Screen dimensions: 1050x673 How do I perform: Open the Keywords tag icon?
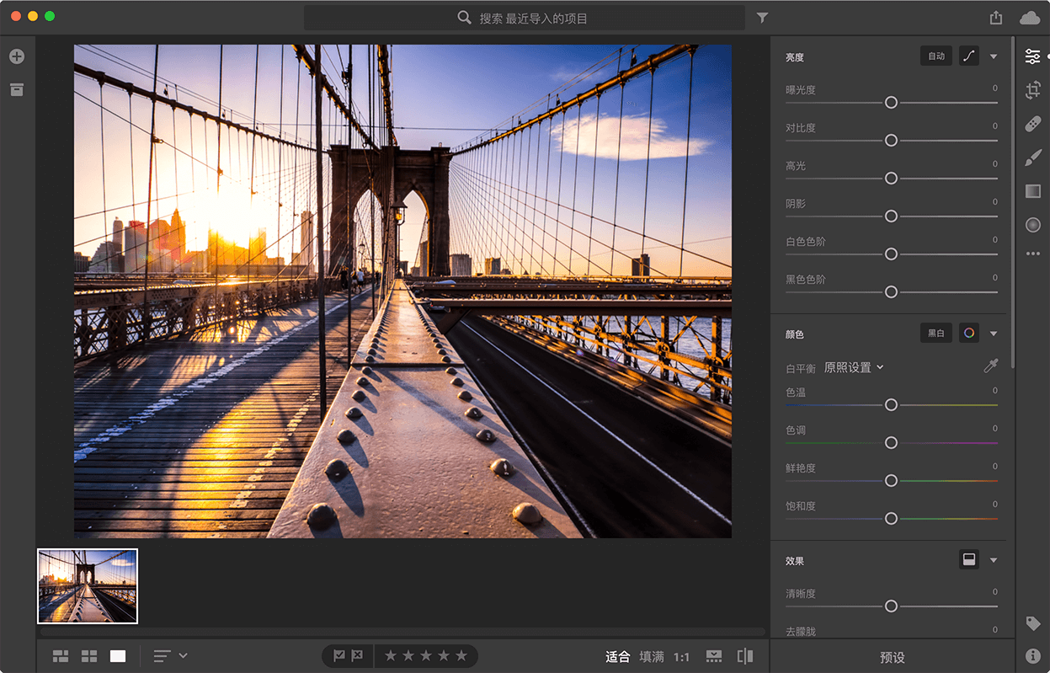(1033, 623)
